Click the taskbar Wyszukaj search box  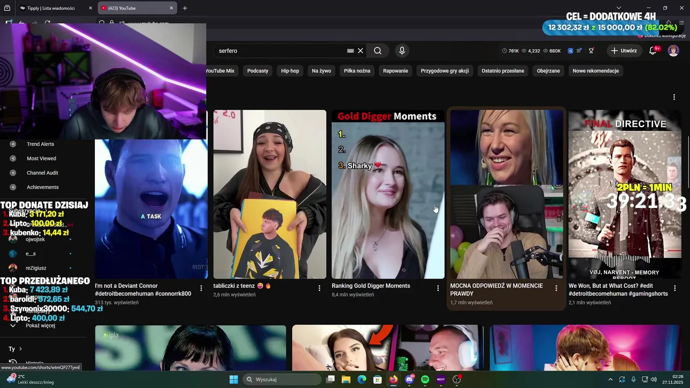tap(281, 379)
